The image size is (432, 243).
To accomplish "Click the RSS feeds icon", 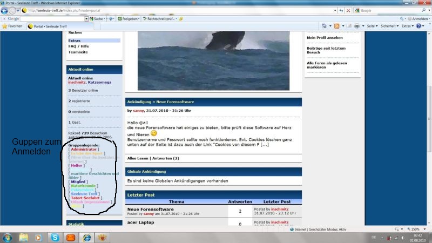I will click(337, 26).
